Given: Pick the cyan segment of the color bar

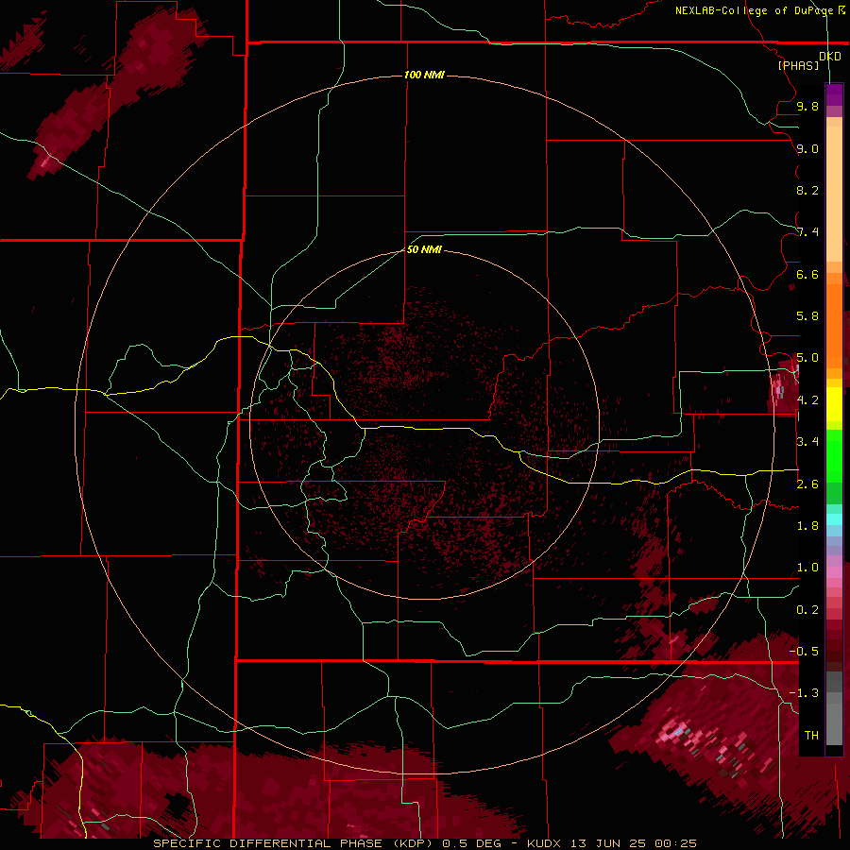Looking at the screenshot, I should [834, 519].
